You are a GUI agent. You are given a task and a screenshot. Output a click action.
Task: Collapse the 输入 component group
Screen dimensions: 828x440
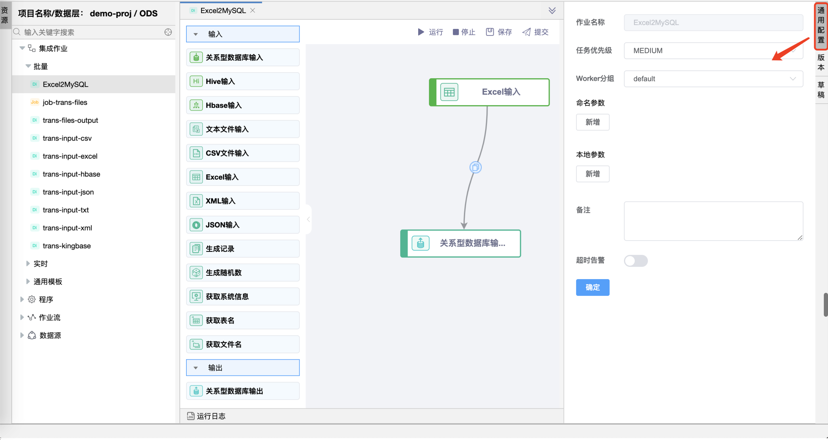[x=195, y=34]
